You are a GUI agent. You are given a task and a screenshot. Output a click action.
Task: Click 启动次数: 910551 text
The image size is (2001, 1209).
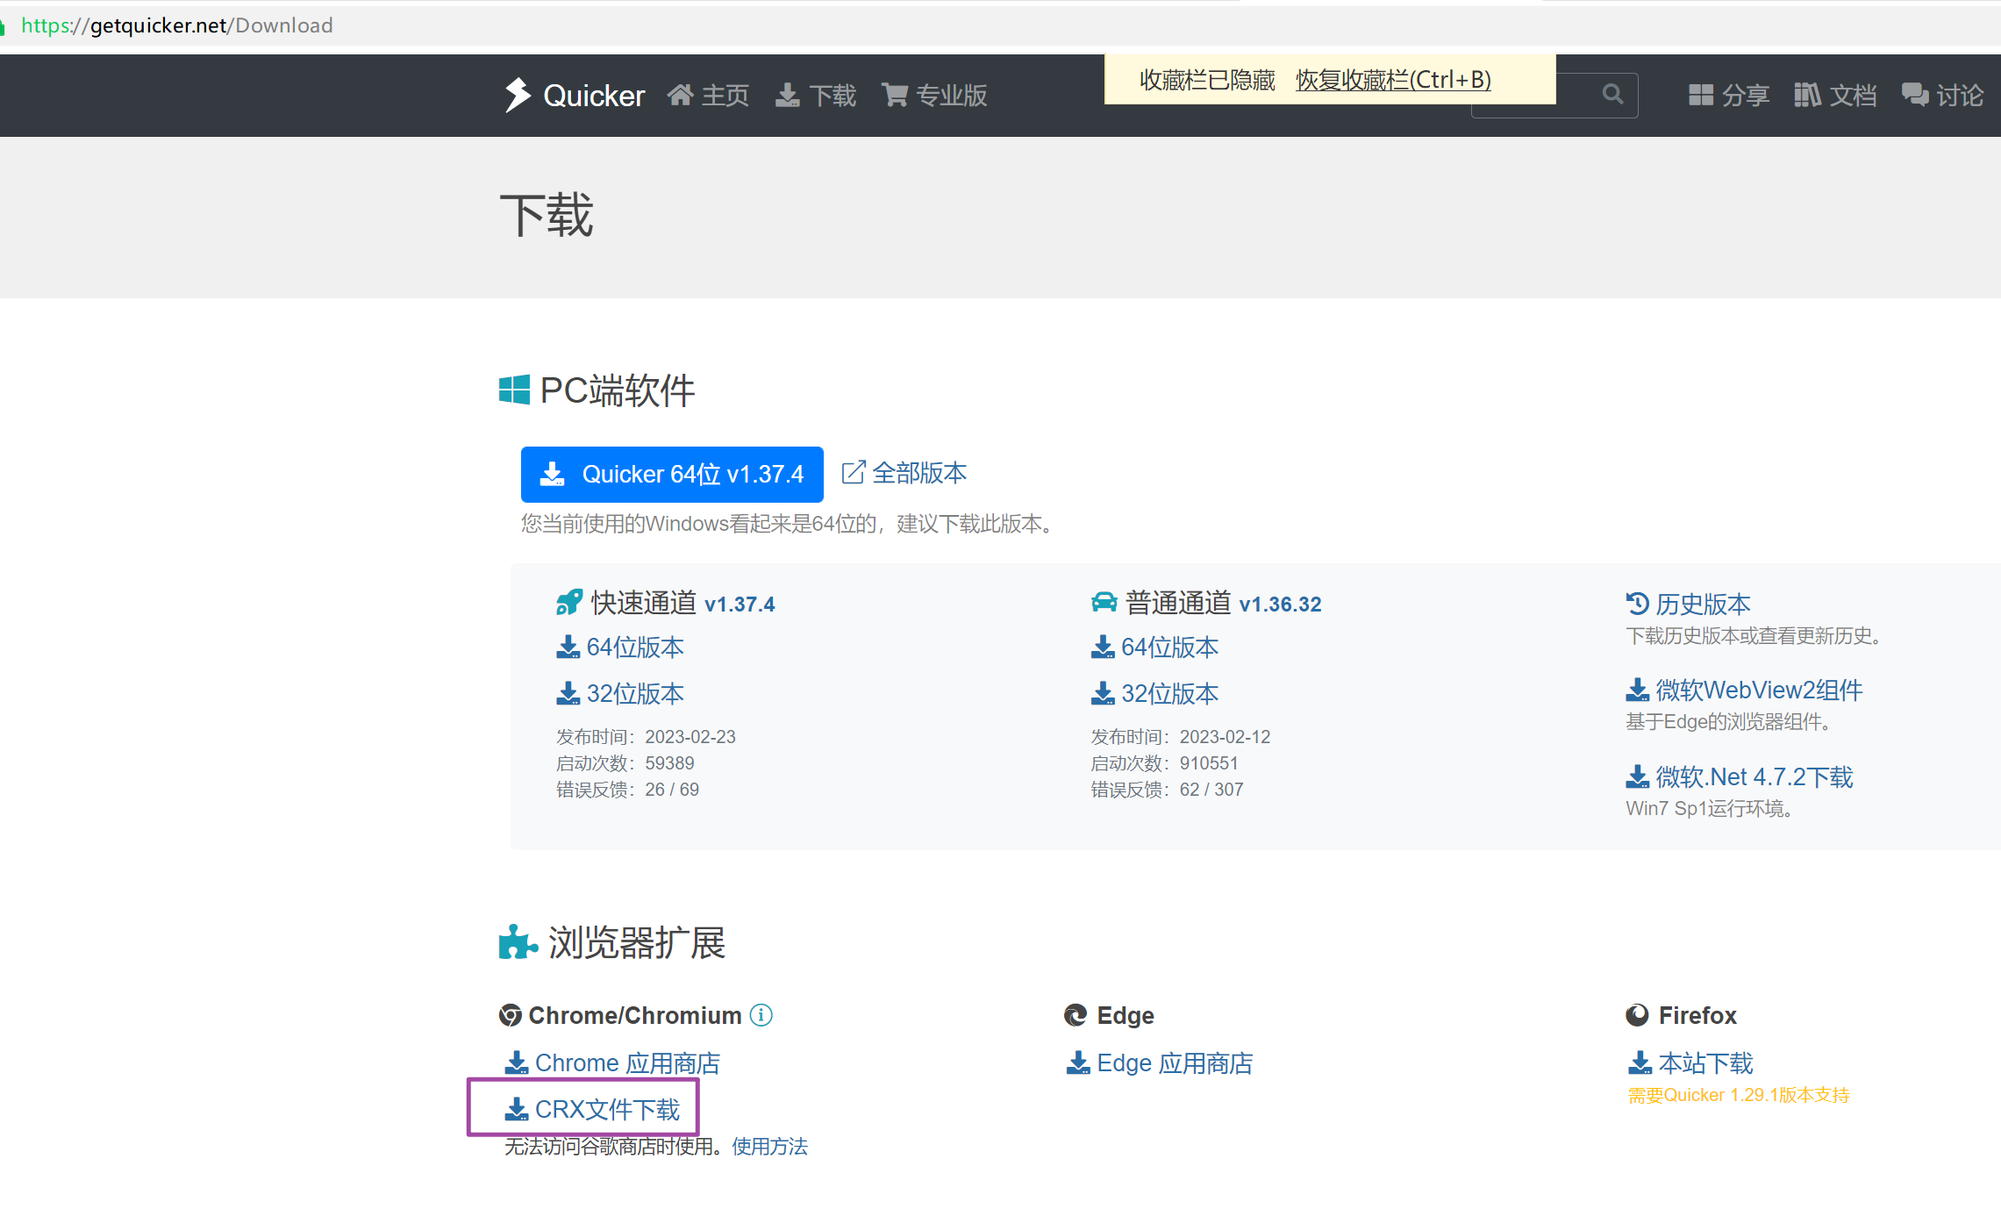[1164, 763]
